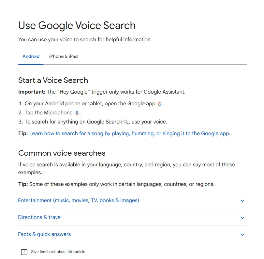Click the Microphone icon in step two
This screenshot has width=264, height=259.
[76, 113]
